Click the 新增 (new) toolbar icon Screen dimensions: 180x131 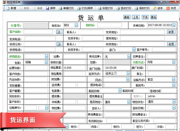tap(8, 8)
